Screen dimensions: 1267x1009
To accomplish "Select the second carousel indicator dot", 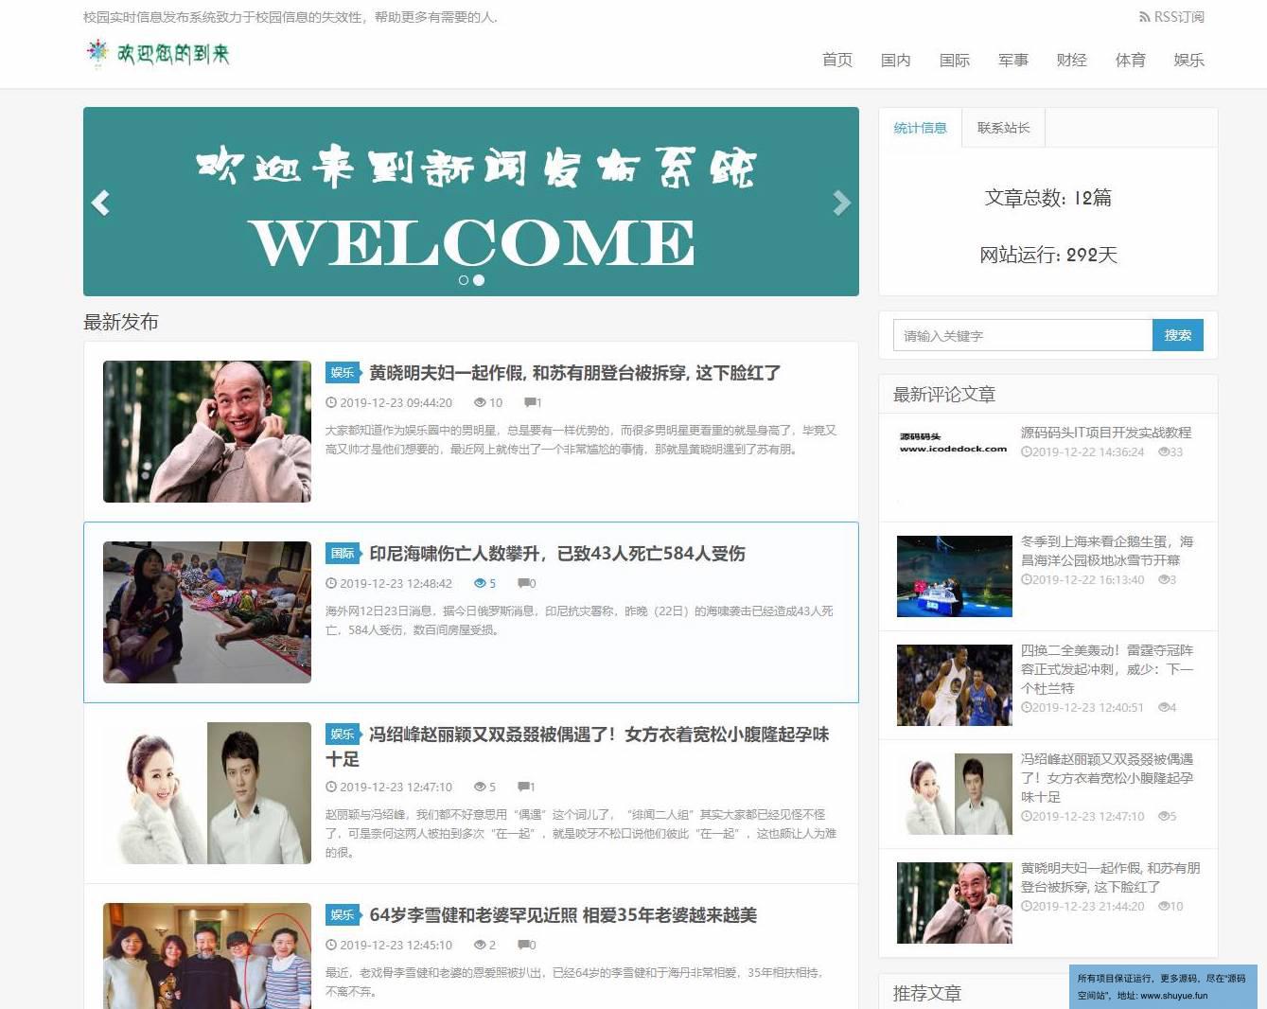I will (x=479, y=280).
